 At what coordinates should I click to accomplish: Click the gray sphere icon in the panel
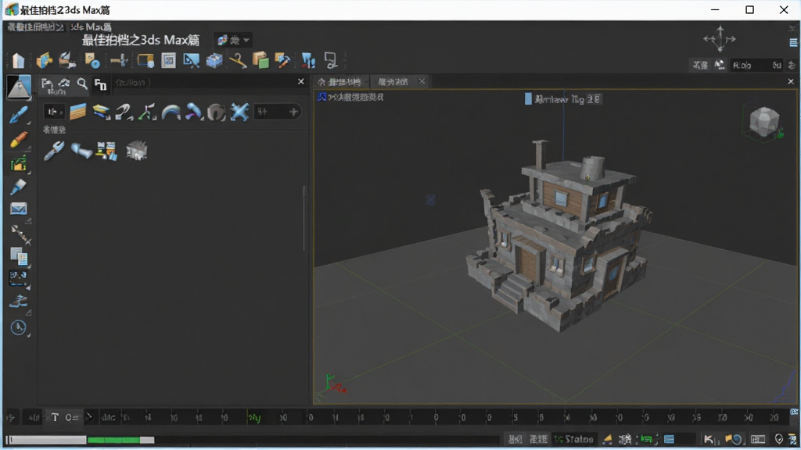(x=217, y=112)
